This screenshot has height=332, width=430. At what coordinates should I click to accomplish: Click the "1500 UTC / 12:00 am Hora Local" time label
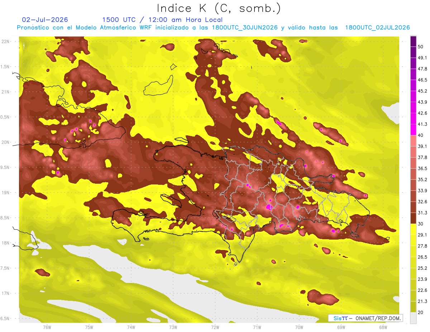pos(162,20)
